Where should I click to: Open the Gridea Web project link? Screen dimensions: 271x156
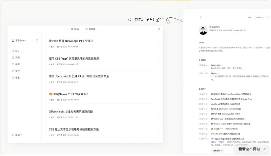(x=217, y=65)
